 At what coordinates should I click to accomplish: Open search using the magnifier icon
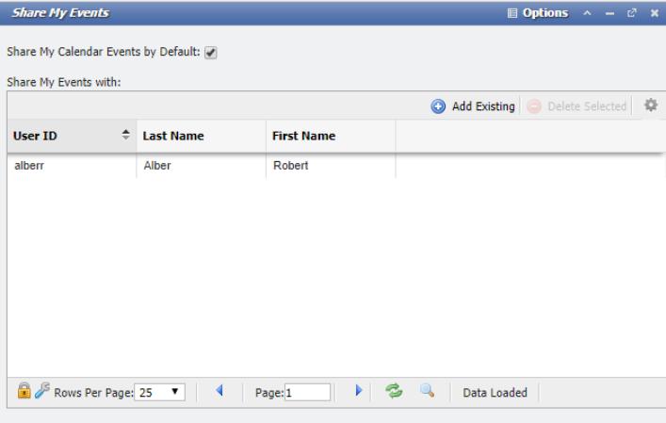(x=427, y=391)
